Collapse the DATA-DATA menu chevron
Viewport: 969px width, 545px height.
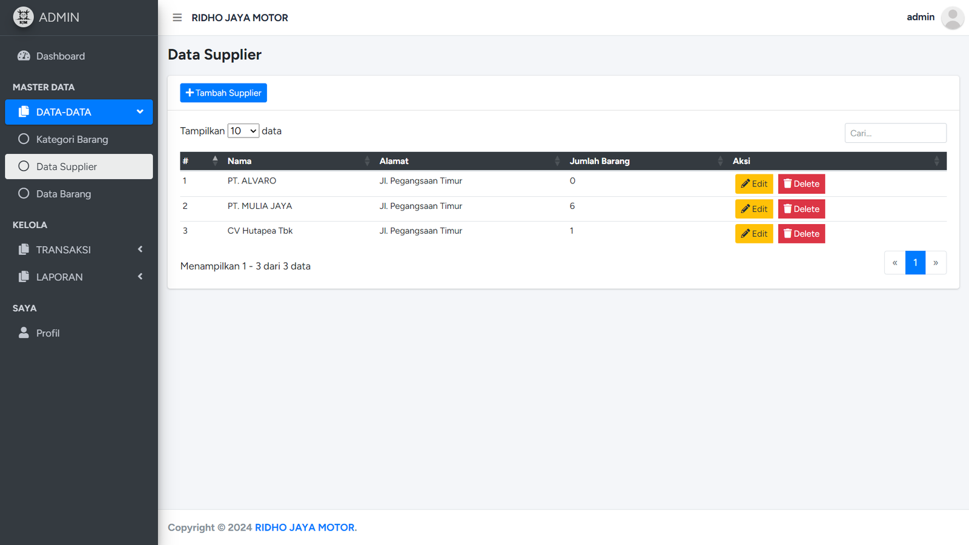point(140,111)
